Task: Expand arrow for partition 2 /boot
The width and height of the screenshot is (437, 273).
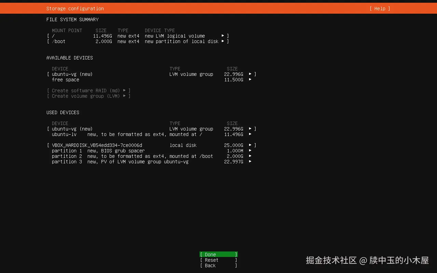Action: tap(250, 156)
